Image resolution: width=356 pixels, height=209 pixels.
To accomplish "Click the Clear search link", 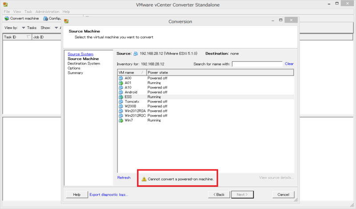I will point(289,64).
